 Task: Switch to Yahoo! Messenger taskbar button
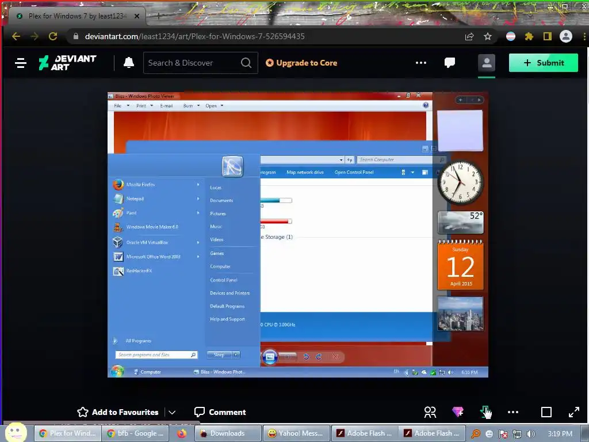[x=296, y=433]
